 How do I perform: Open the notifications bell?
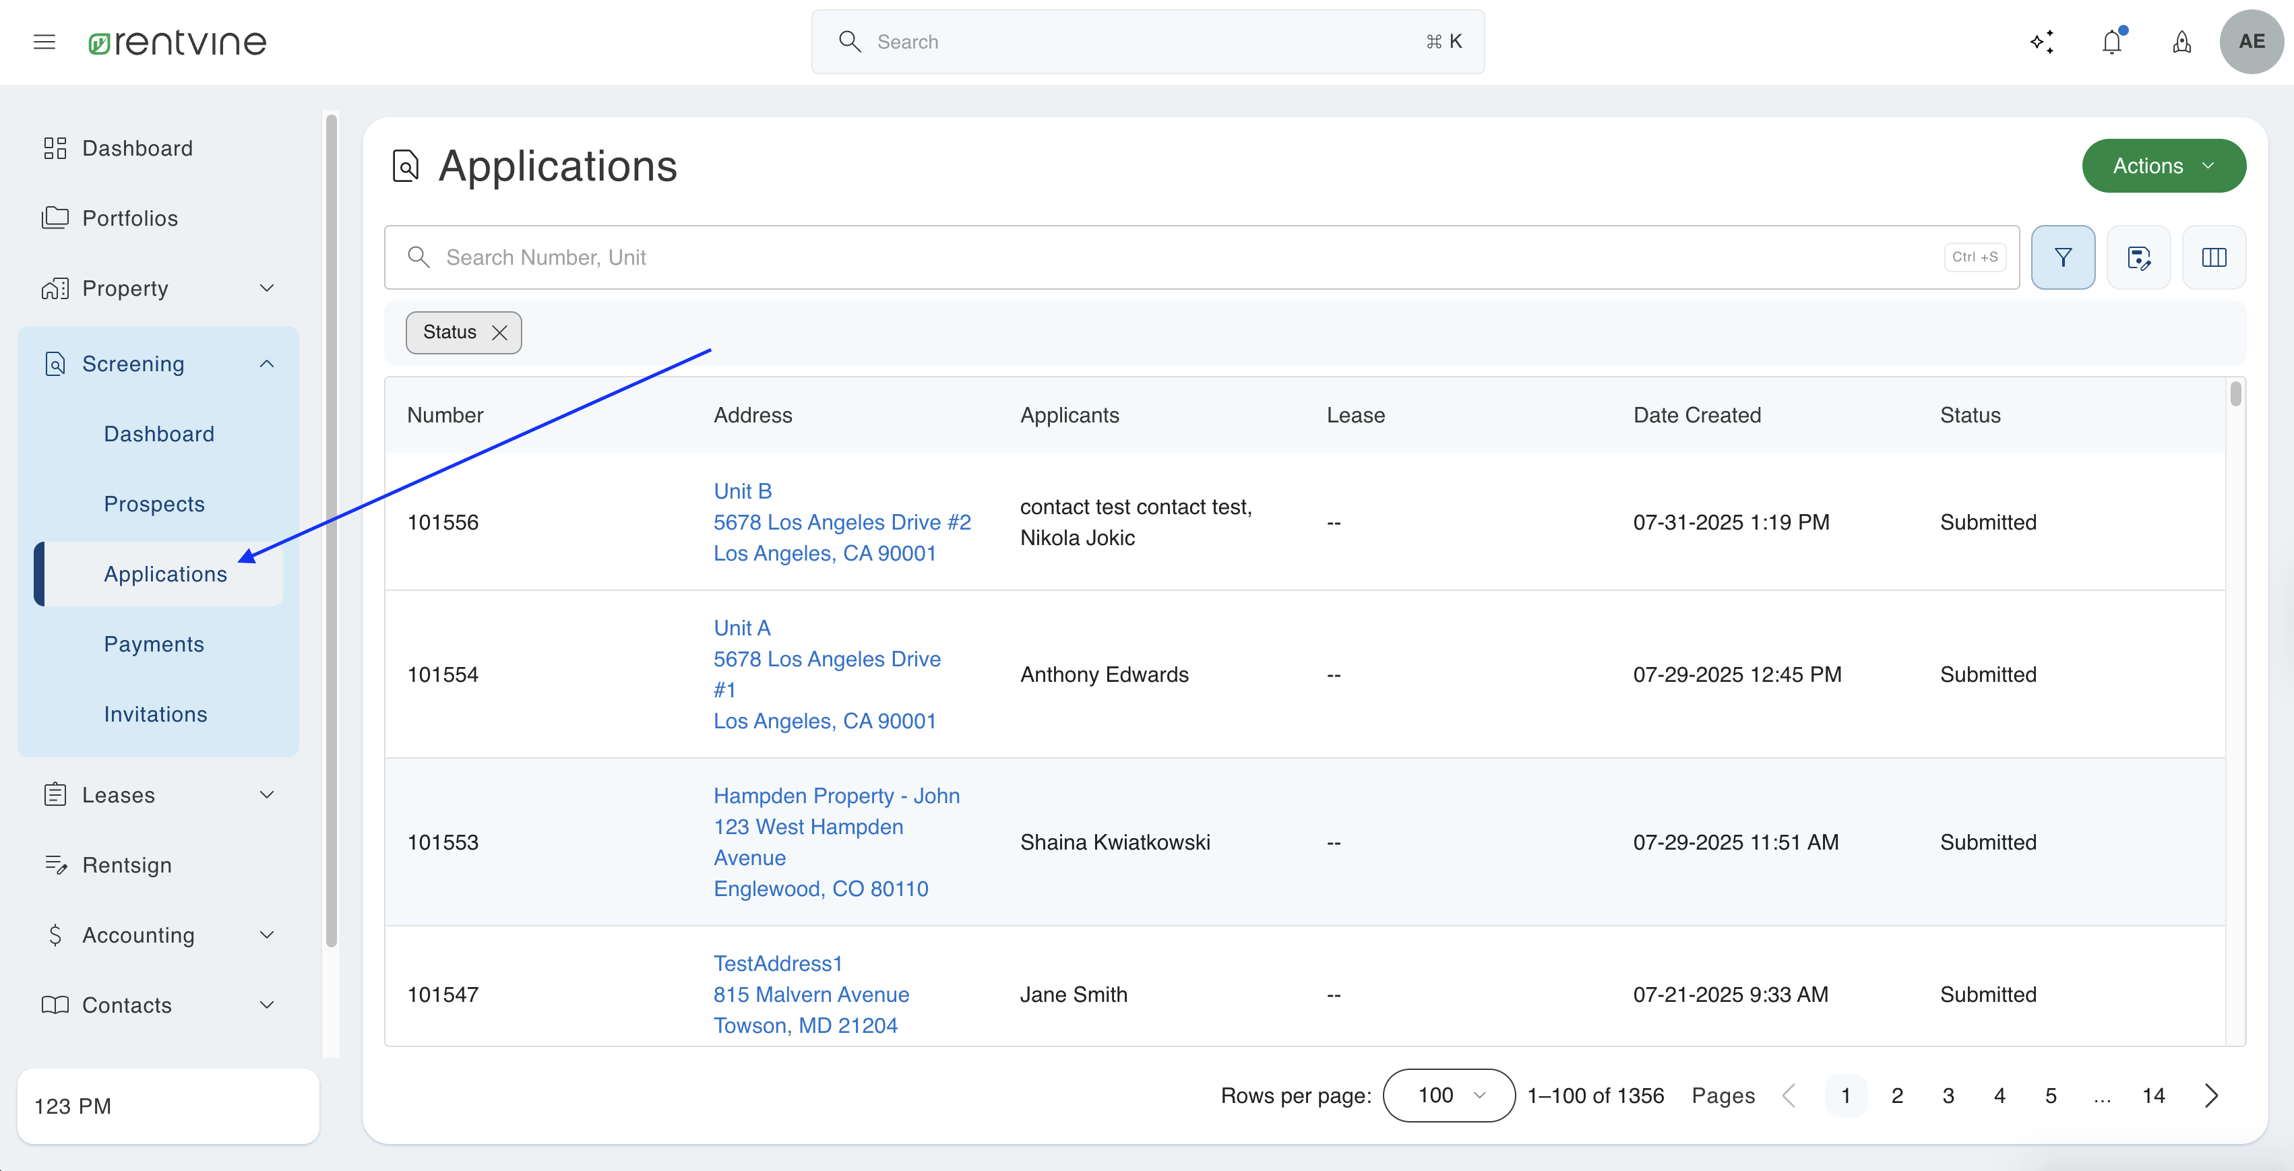pos(2112,42)
